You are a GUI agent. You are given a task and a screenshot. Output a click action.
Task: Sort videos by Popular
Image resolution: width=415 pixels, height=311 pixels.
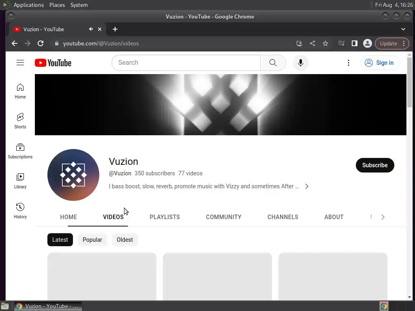tap(92, 240)
